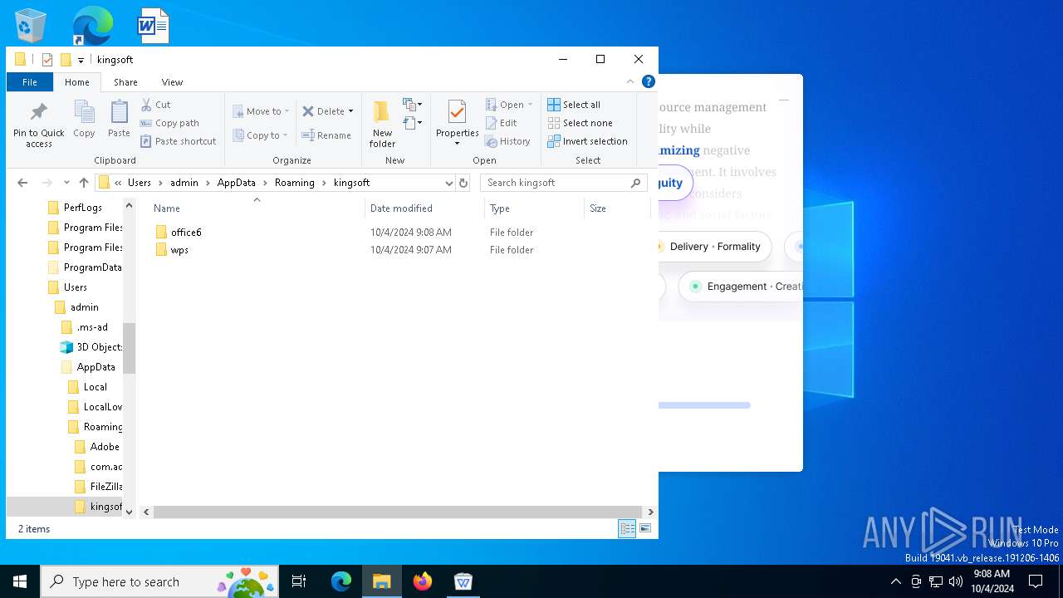Click the New folder icon
Viewport: 1063px width, 598px height.
382,112
